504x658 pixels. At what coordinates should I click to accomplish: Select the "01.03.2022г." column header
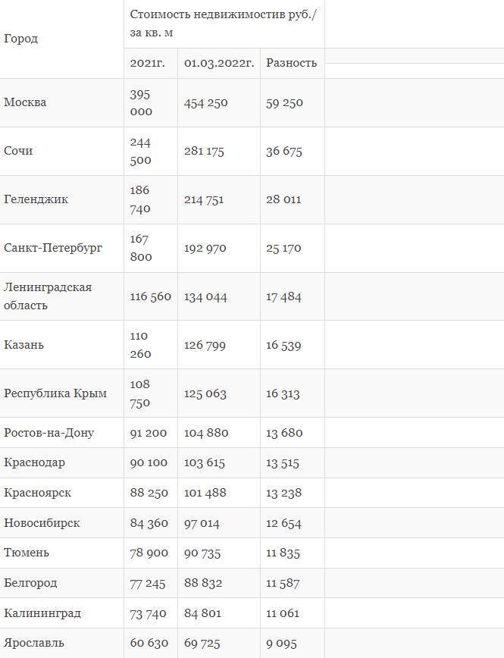click(218, 63)
